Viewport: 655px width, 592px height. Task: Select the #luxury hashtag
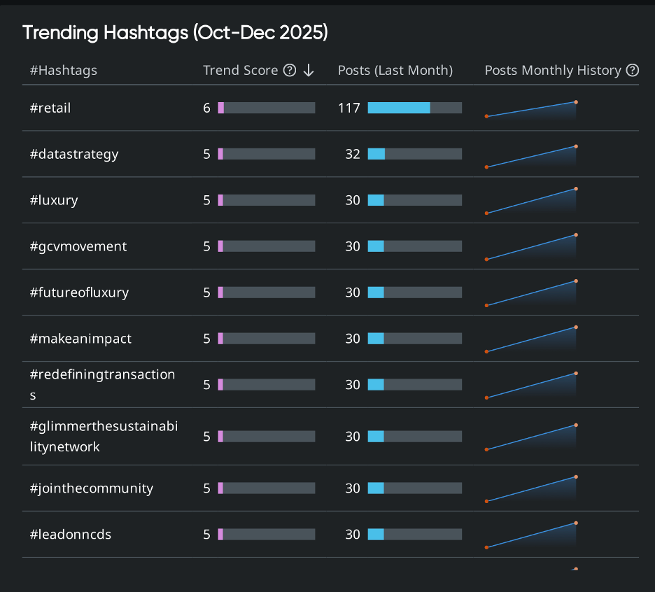tap(53, 200)
